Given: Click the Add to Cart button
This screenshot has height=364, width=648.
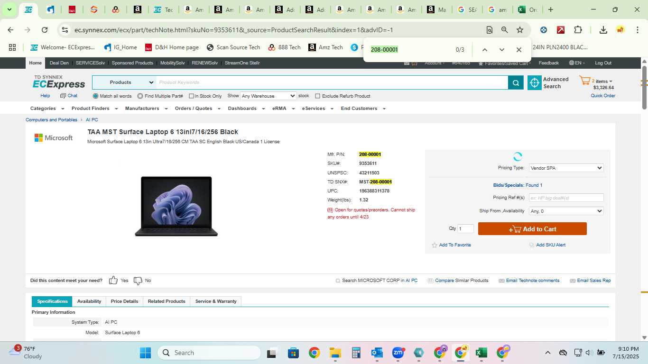Looking at the screenshot, I should point(532,229).
